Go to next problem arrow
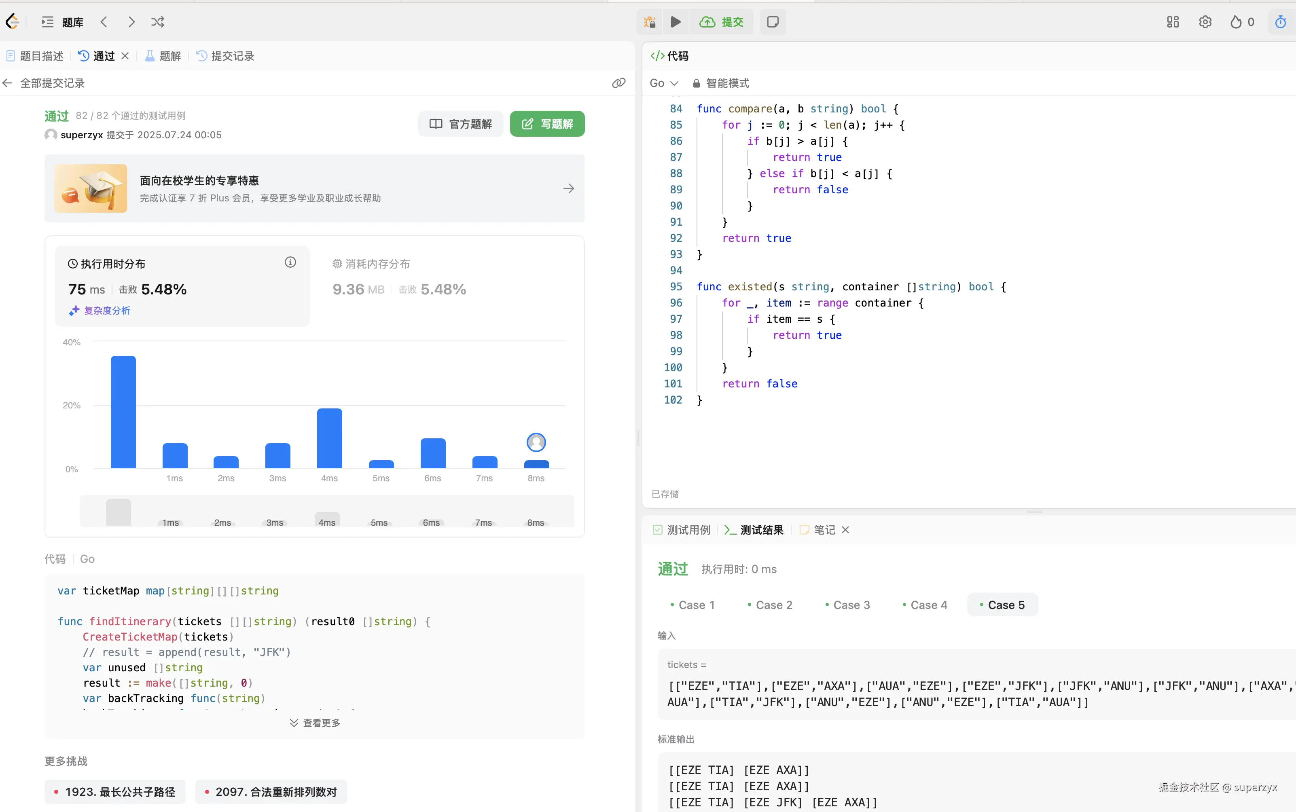This screenshot has width=1296, height=812. (x=131, y=22)
